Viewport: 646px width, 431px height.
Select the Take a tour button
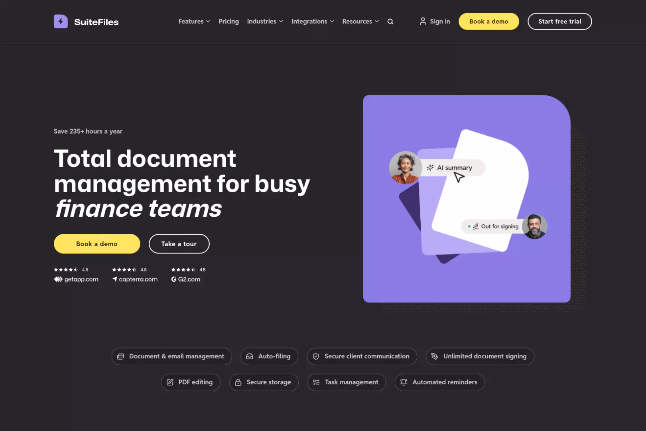coord(179,244)
